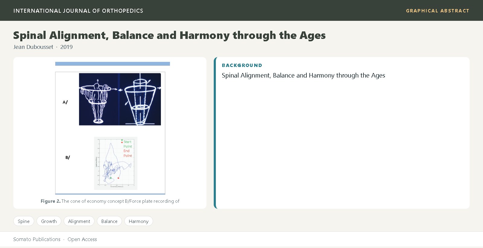Open the cone of economy figure image
The image size is (483, 248).
click(x=110, y=128)
